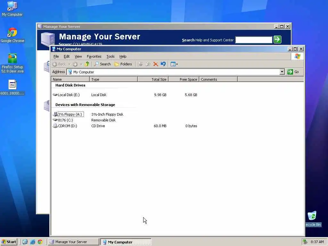
Task: Select the 8176 (C:) removable disk
Action: (63, 120)
